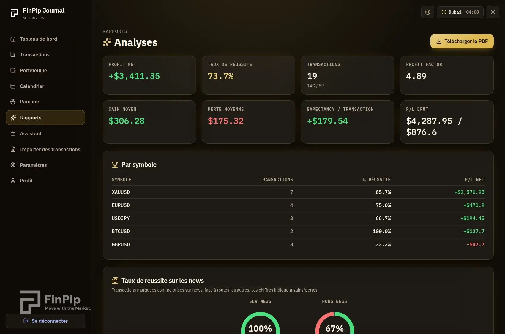Click the 100% Sur News gauge
The height and width of the screenshot is (334, 505).
(260, 323)
